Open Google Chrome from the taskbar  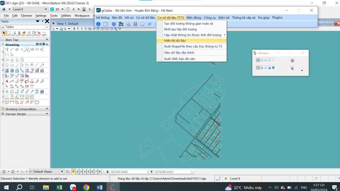click(86, 187)
